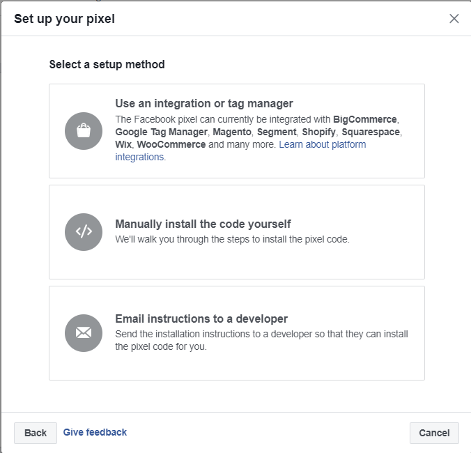Click the BigCommerce platform name
The height and width of the screenshot is (453, 471).
click(365, 119)
